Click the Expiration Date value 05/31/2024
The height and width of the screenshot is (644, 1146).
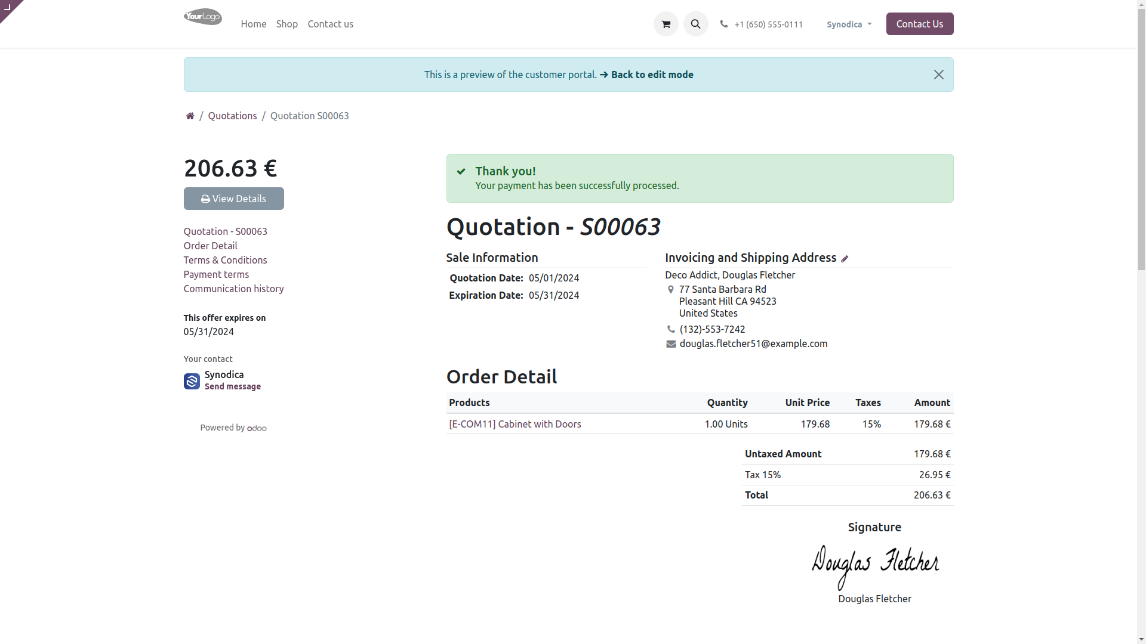(x=553, y=295)
